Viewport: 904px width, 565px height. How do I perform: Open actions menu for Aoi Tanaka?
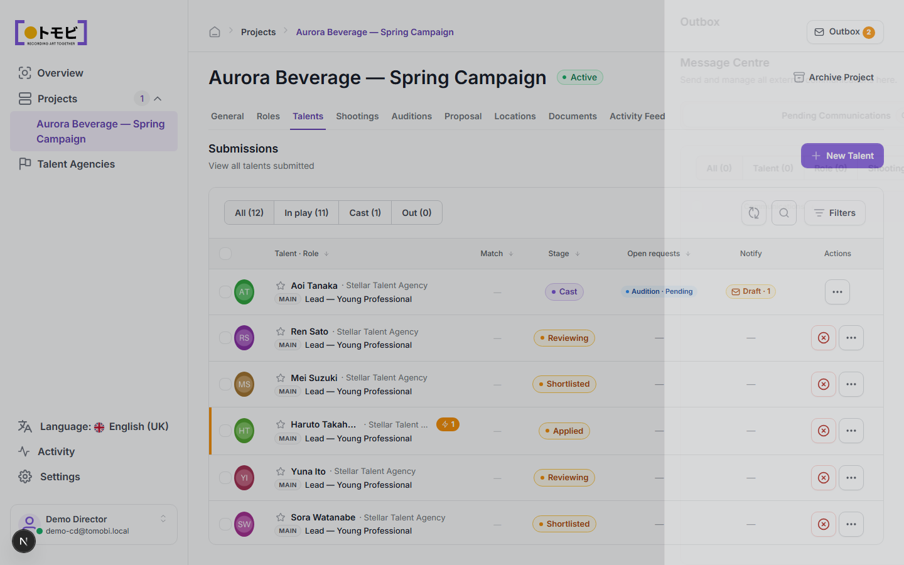coord(837,292)
